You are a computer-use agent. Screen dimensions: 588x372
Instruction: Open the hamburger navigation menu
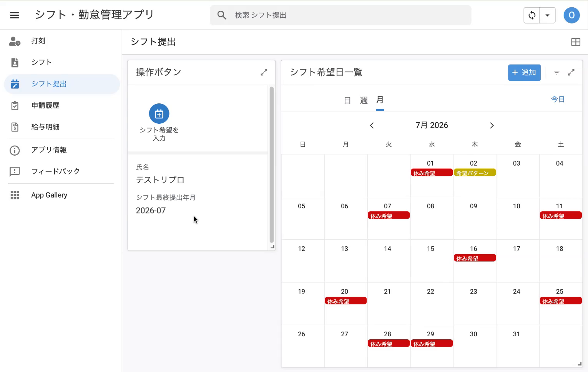pos(15,15)
